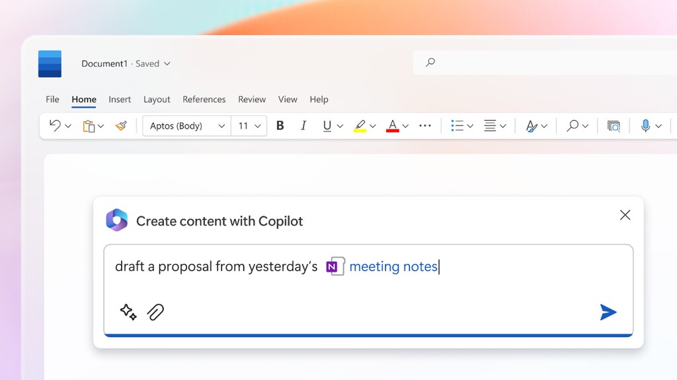Click the Paste clipboard icon
The width and height of the screenshot is (677, 380).
point(89,125)
